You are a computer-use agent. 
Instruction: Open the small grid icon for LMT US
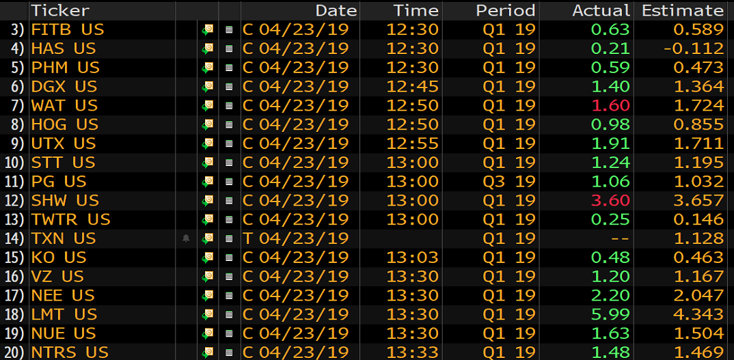point(229,314)
